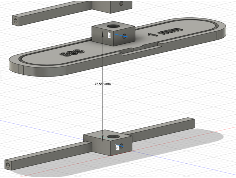
Task: Select the embossed ring pattern on the oval plate
Action: click(x=72, y=53)
